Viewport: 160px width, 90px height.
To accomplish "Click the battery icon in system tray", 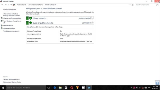I will (137, 88).
